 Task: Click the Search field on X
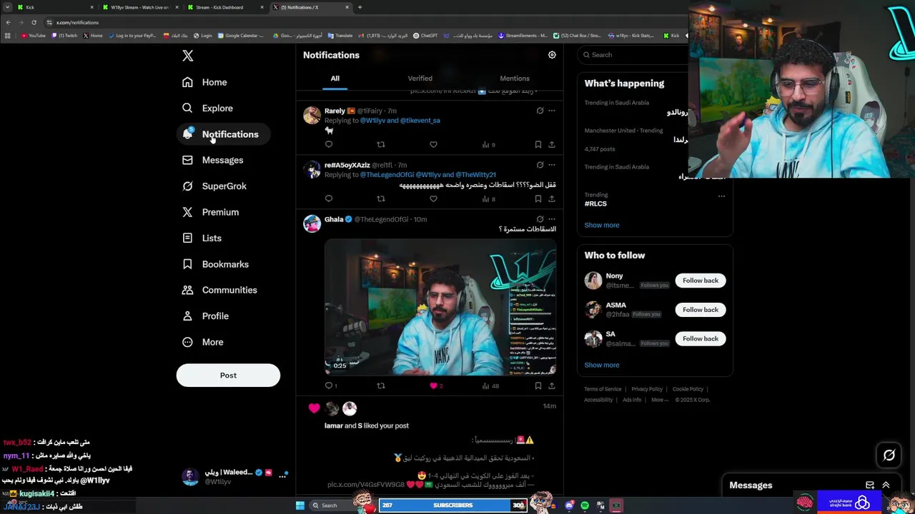click(x=633, y=55)
